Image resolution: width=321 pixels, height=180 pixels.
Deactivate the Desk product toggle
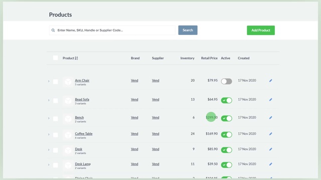(x=226, y=150)
